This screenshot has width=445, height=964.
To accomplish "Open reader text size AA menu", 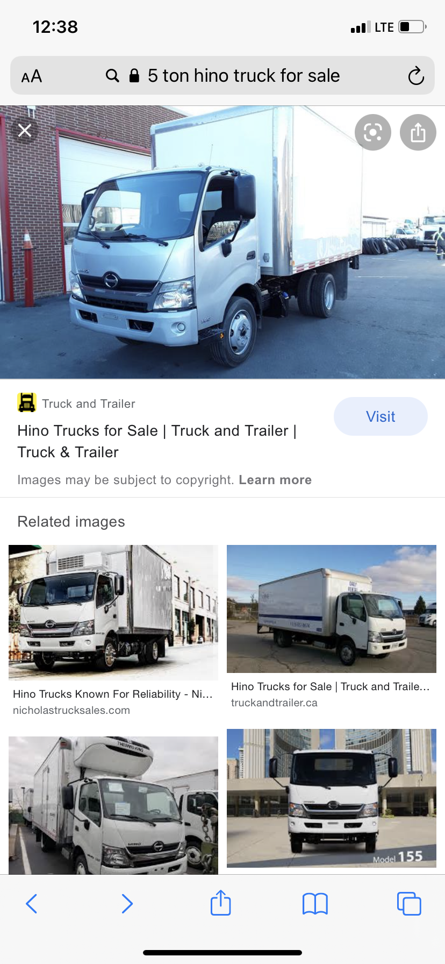I will [x=32, y=76].
